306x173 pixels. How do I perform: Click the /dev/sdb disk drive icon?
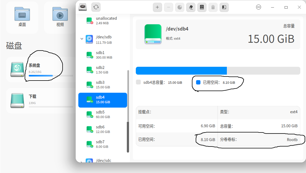point(89,39)
